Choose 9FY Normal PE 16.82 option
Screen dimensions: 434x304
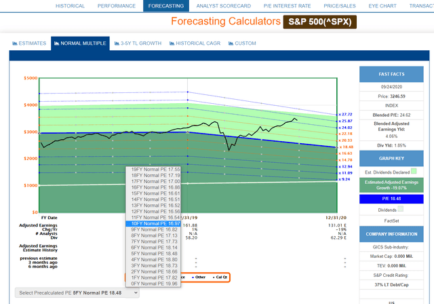(x=153, y=229)
